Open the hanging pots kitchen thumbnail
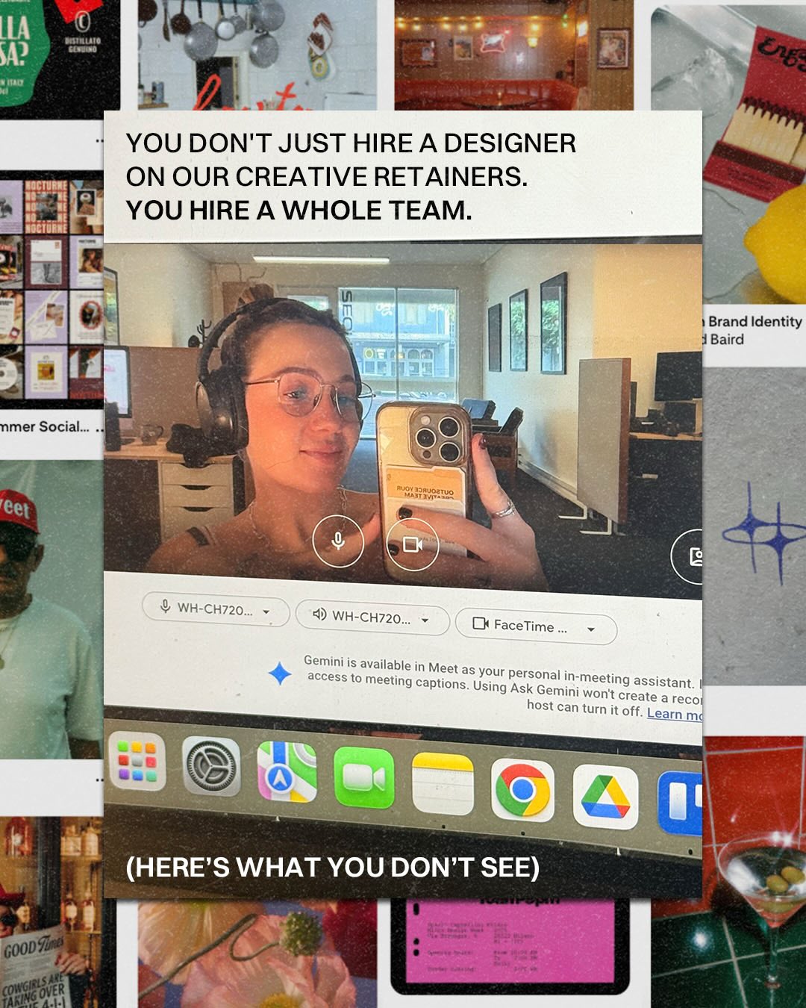The image size is (806, 1008). pyautogui.click(x=257, y=55)
